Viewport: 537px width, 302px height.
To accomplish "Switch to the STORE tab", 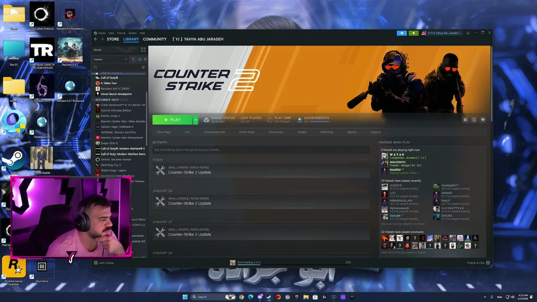I will point(113,39).
